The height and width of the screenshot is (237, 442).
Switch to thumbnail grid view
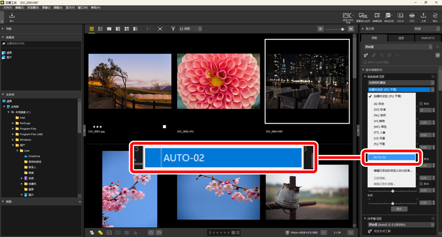pyautogui.click(x=91, y=29)
